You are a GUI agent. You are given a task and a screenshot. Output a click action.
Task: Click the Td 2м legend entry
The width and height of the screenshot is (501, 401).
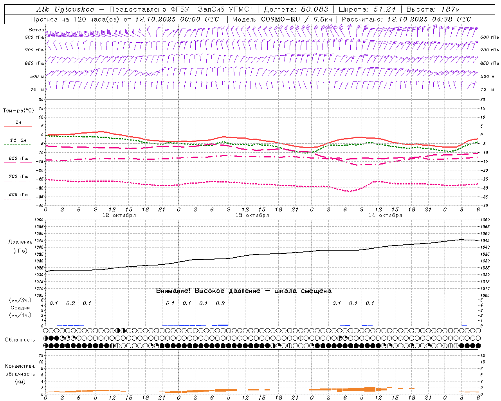[x=18, y=140]
